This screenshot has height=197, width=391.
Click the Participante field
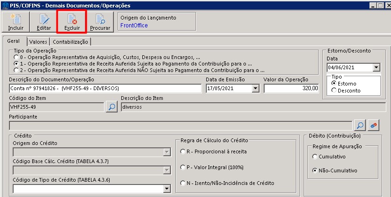point(181,126)
